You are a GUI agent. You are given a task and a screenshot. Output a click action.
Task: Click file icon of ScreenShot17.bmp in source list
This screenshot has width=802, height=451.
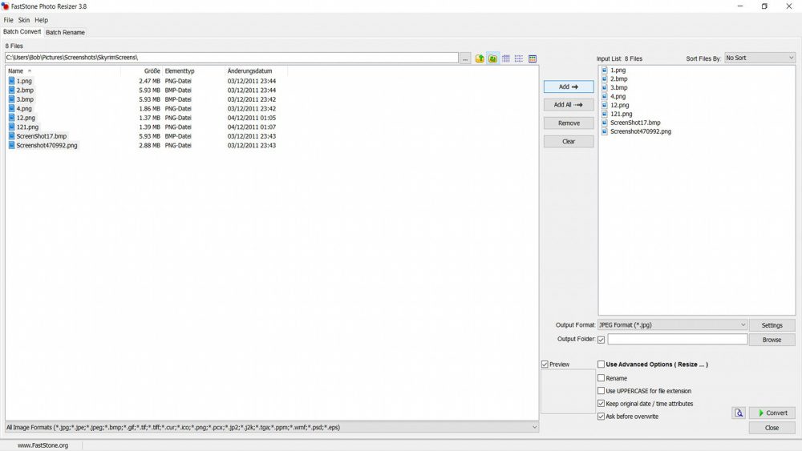tap(11, 136)
